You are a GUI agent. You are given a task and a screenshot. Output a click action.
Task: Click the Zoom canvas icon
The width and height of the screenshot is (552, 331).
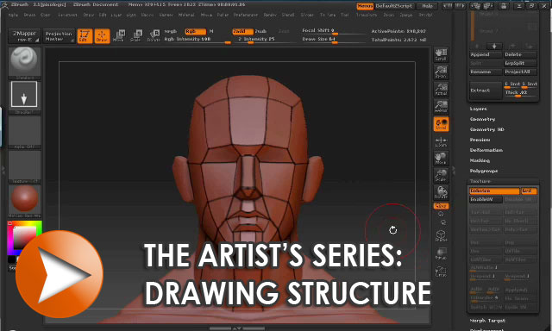[441, 72]
